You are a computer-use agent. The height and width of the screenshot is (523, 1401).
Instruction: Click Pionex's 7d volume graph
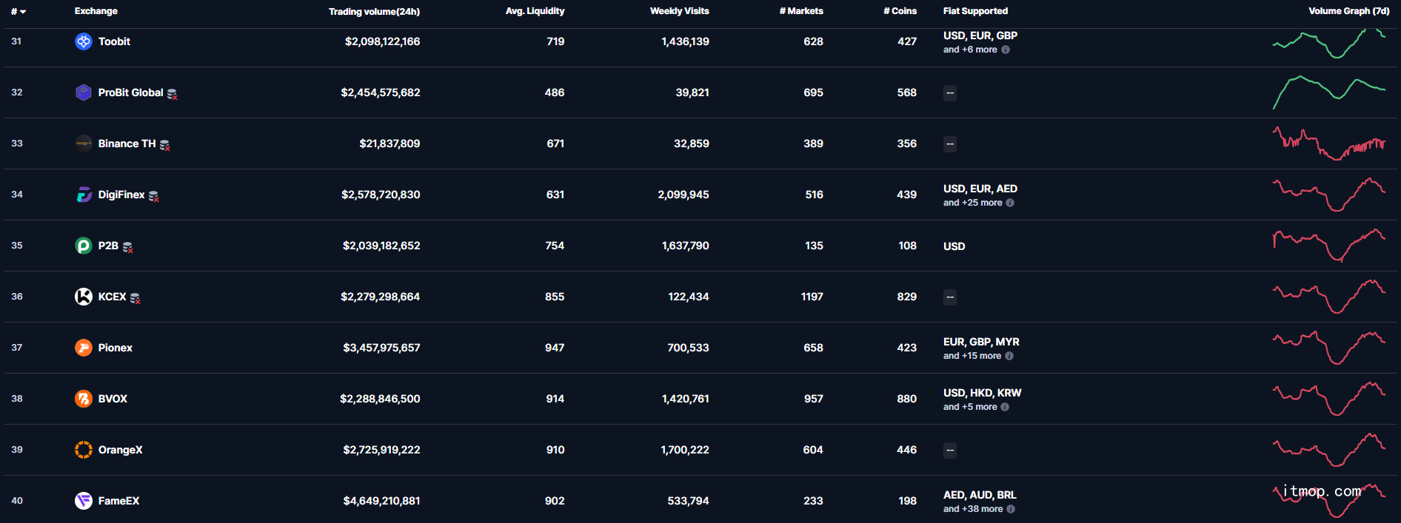(x=1328, y=348)
